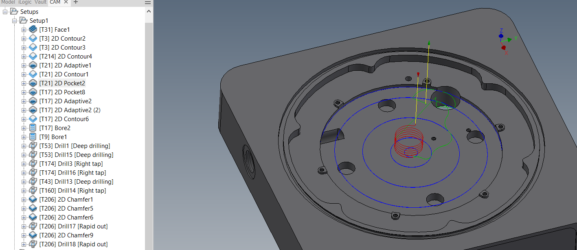
Task: Collapse the Setup1 node
Action: pyautogui.click(x=14, y=20)
